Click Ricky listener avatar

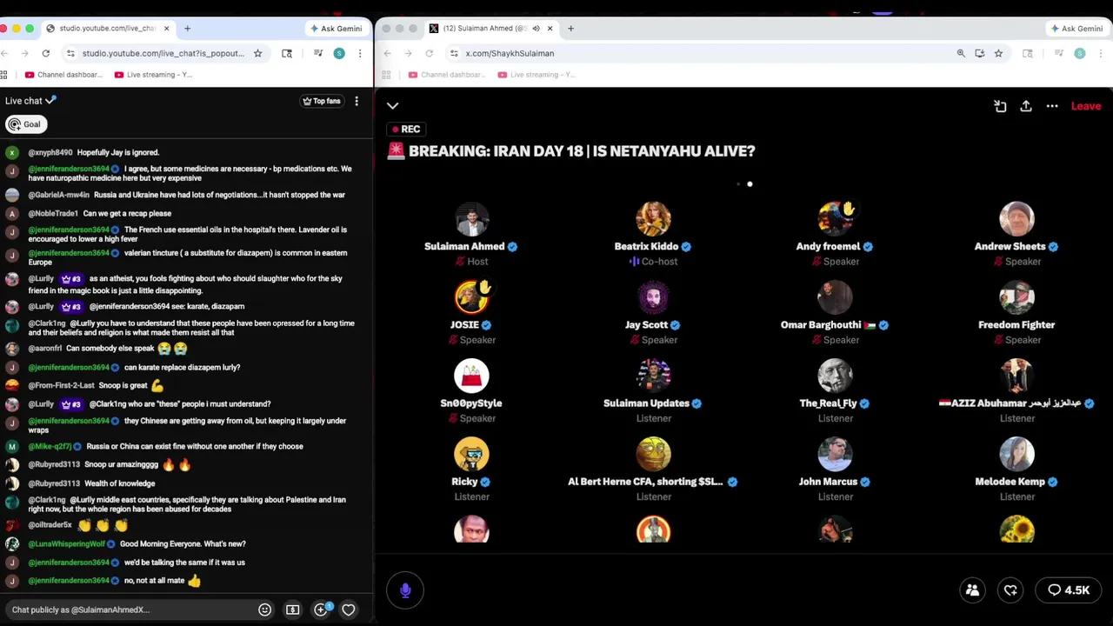pos(471,454)
